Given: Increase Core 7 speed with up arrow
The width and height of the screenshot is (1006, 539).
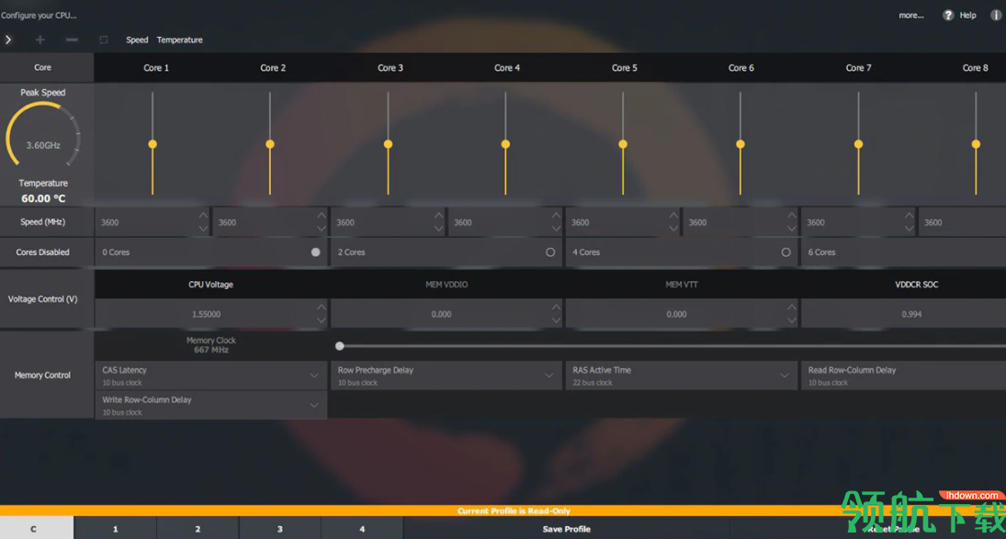Looking at the screenshot, I should tap(909, 216).
